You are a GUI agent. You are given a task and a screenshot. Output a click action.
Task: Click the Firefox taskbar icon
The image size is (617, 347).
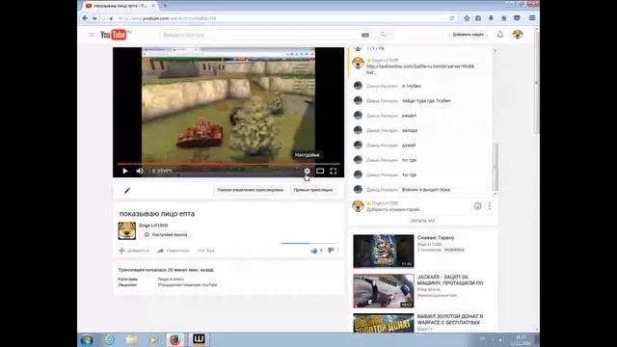[x=175, y=340]
